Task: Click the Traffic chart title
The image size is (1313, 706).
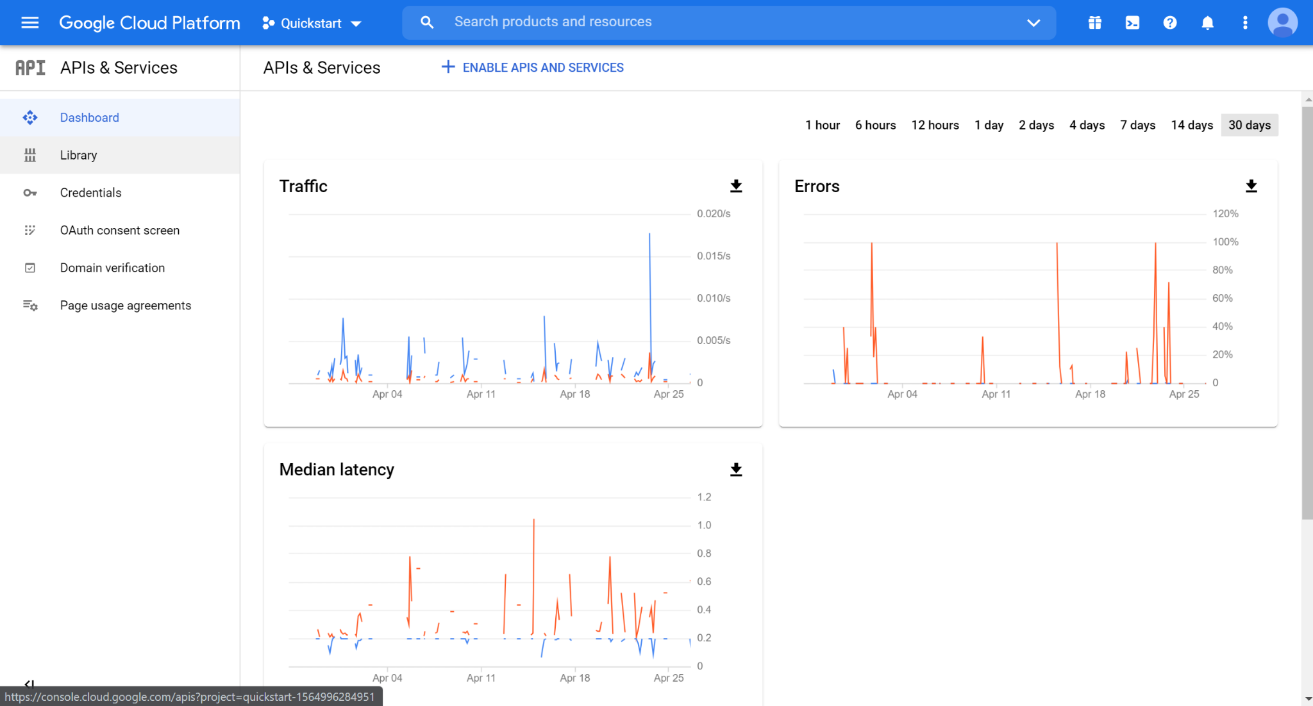Action: pos(303,186)
